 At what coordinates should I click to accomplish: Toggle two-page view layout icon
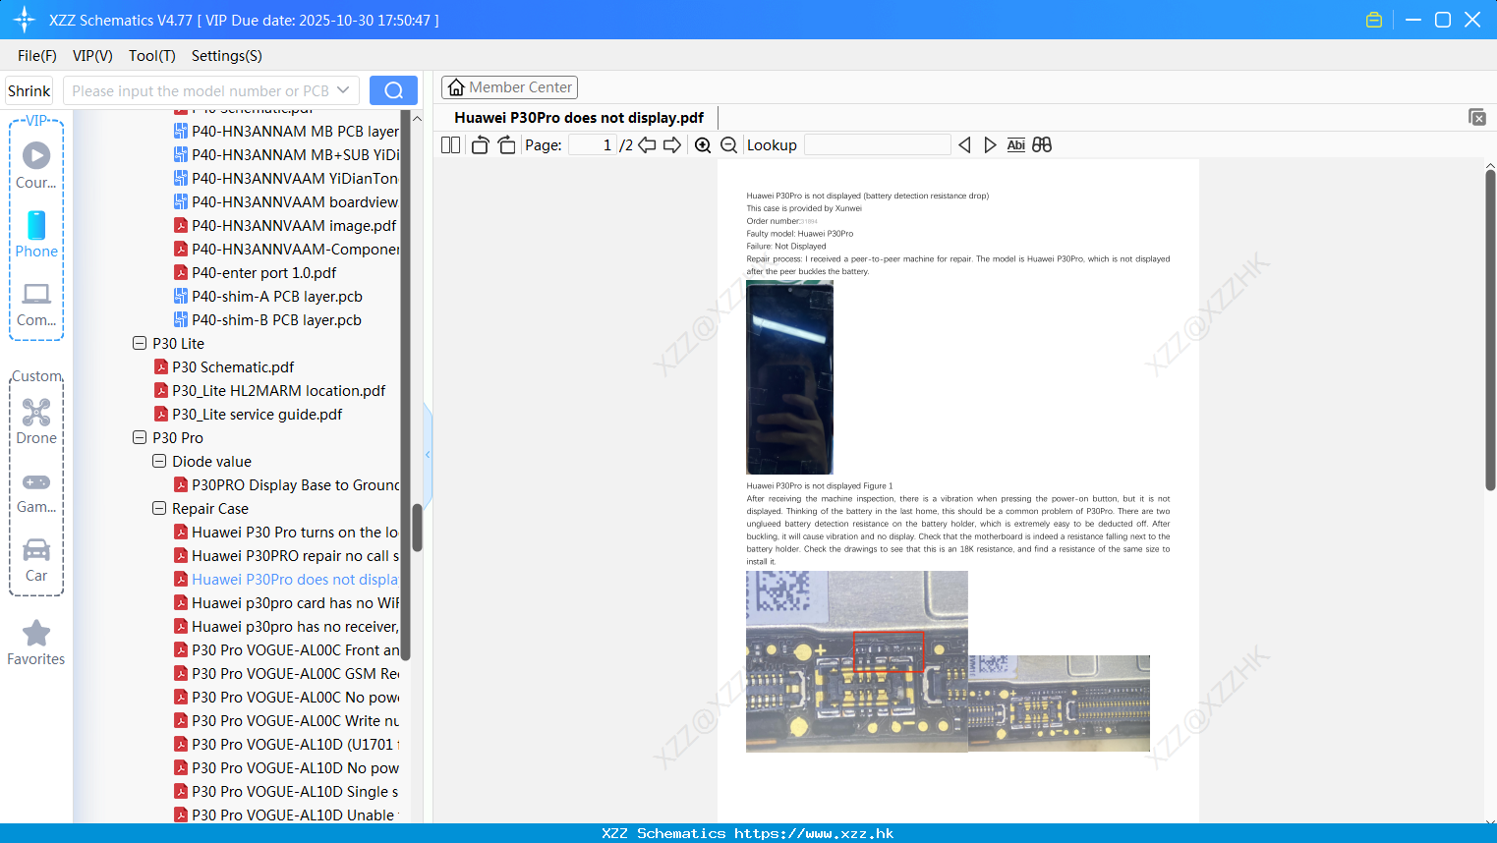(x=450, y=144)
